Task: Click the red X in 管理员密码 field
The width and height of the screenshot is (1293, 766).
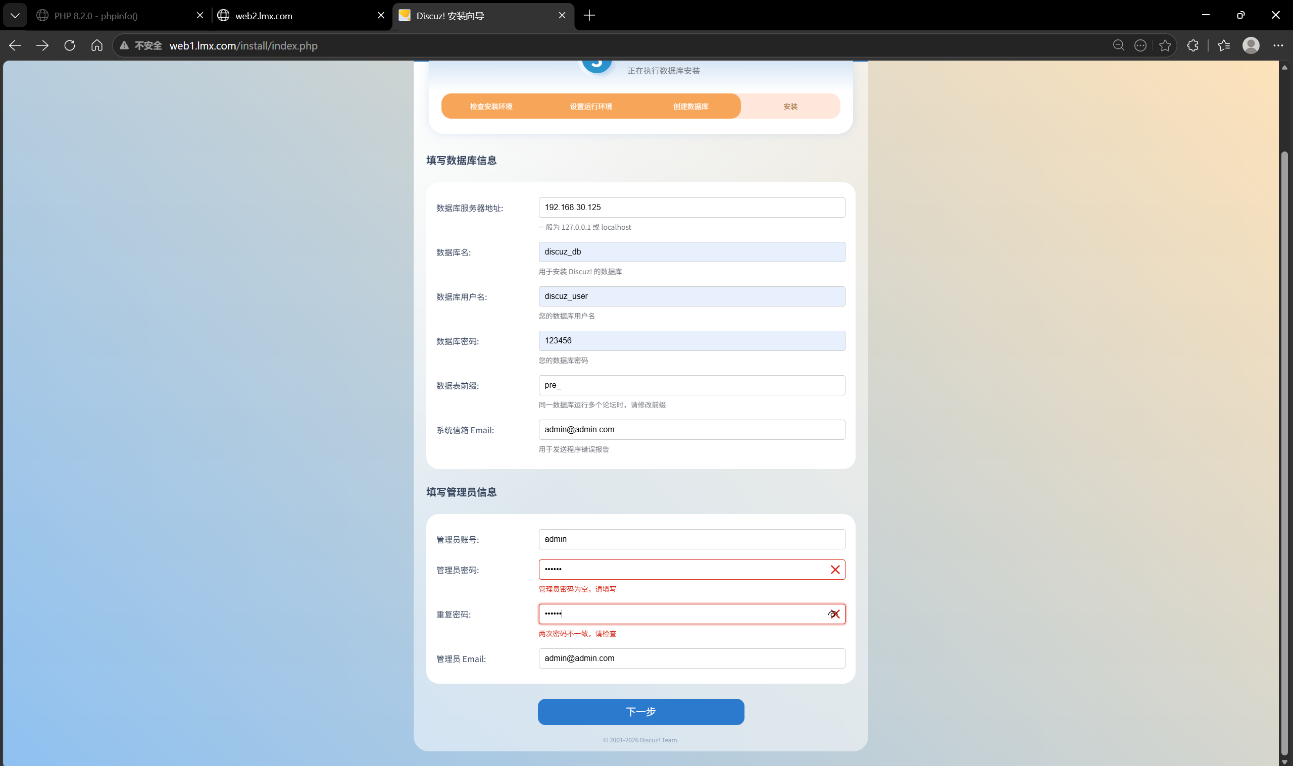Action: (835, 570)
